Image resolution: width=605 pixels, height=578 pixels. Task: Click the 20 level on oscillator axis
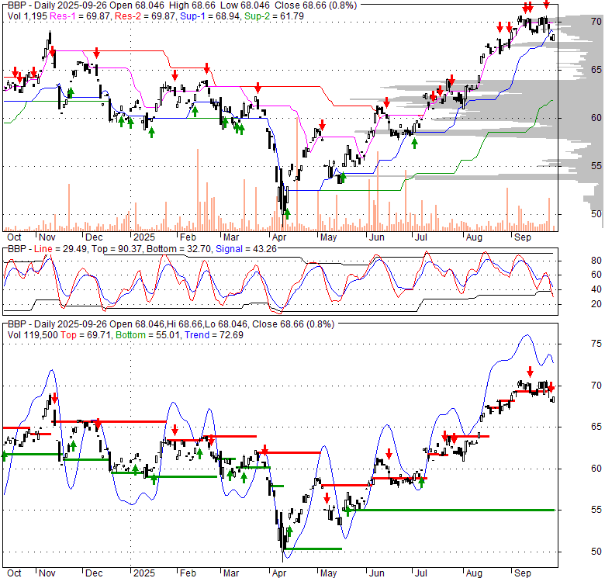596,304
